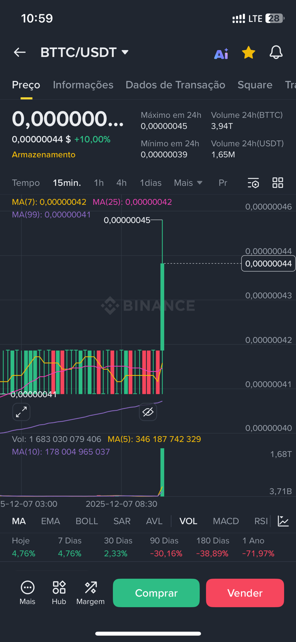Open chart settings icon
296x642 pixels.
[x=253, y=183]
